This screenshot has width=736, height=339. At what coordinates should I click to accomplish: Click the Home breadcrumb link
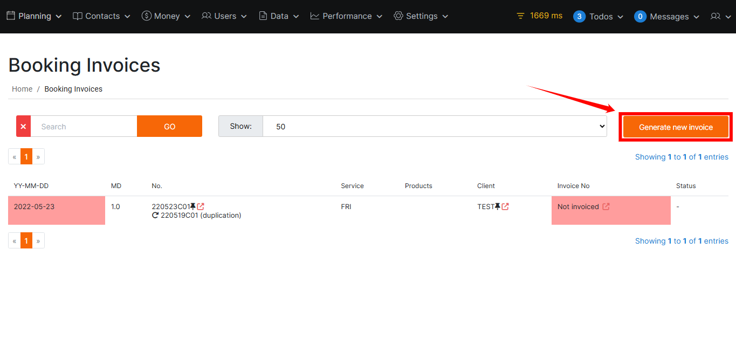point(22,89)
